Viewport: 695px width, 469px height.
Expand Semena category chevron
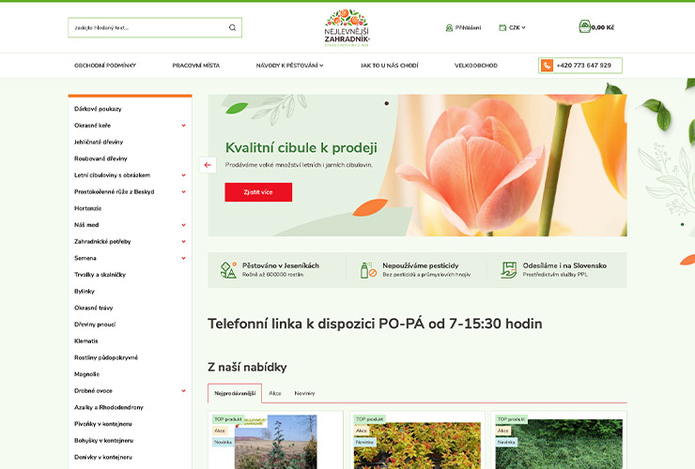(x=183, y=258)
